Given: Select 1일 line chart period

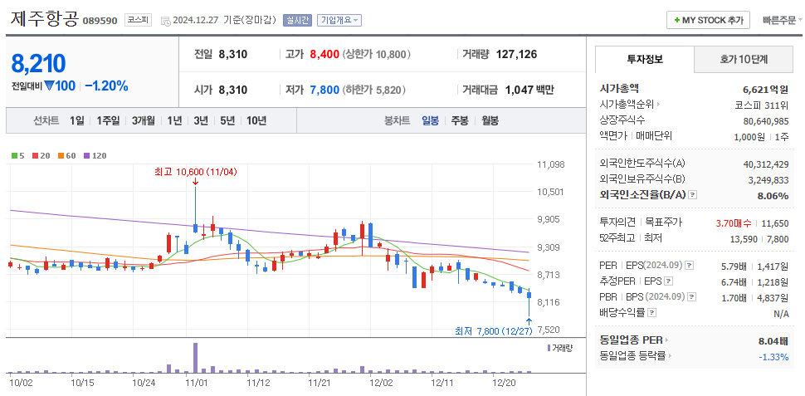Looking at the screenshot, I should pyautogui.click(x=76, y=121).
